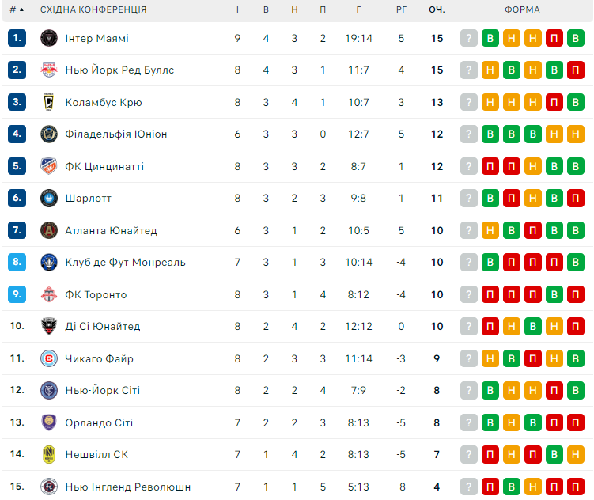Image resolution: width=594 pixels, height=500 pixels.
Task: Click the Nashville SC yellow logo
Action: tap(49, 454)
